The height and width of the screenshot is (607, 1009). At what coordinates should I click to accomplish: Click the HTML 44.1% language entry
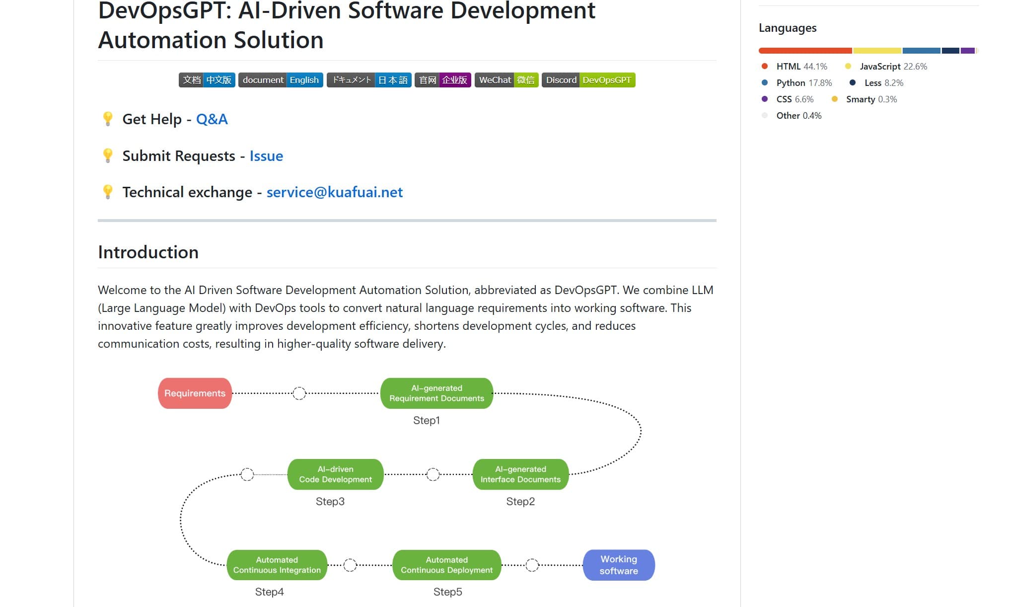[794, 67]
